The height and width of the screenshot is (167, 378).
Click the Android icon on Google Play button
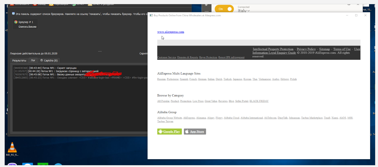coord(160,131)
